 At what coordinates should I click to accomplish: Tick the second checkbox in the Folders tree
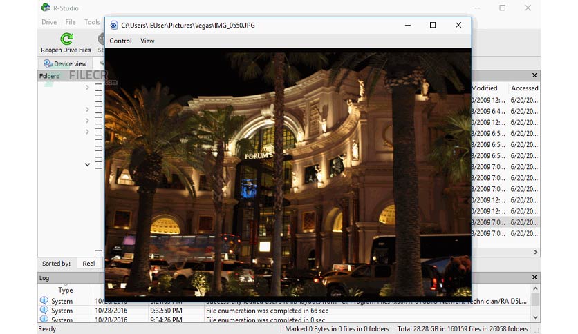pos(98,98)
